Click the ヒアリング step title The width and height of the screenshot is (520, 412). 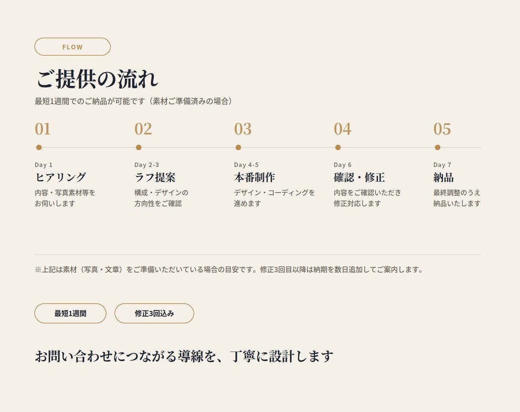[x=61, y=177]
